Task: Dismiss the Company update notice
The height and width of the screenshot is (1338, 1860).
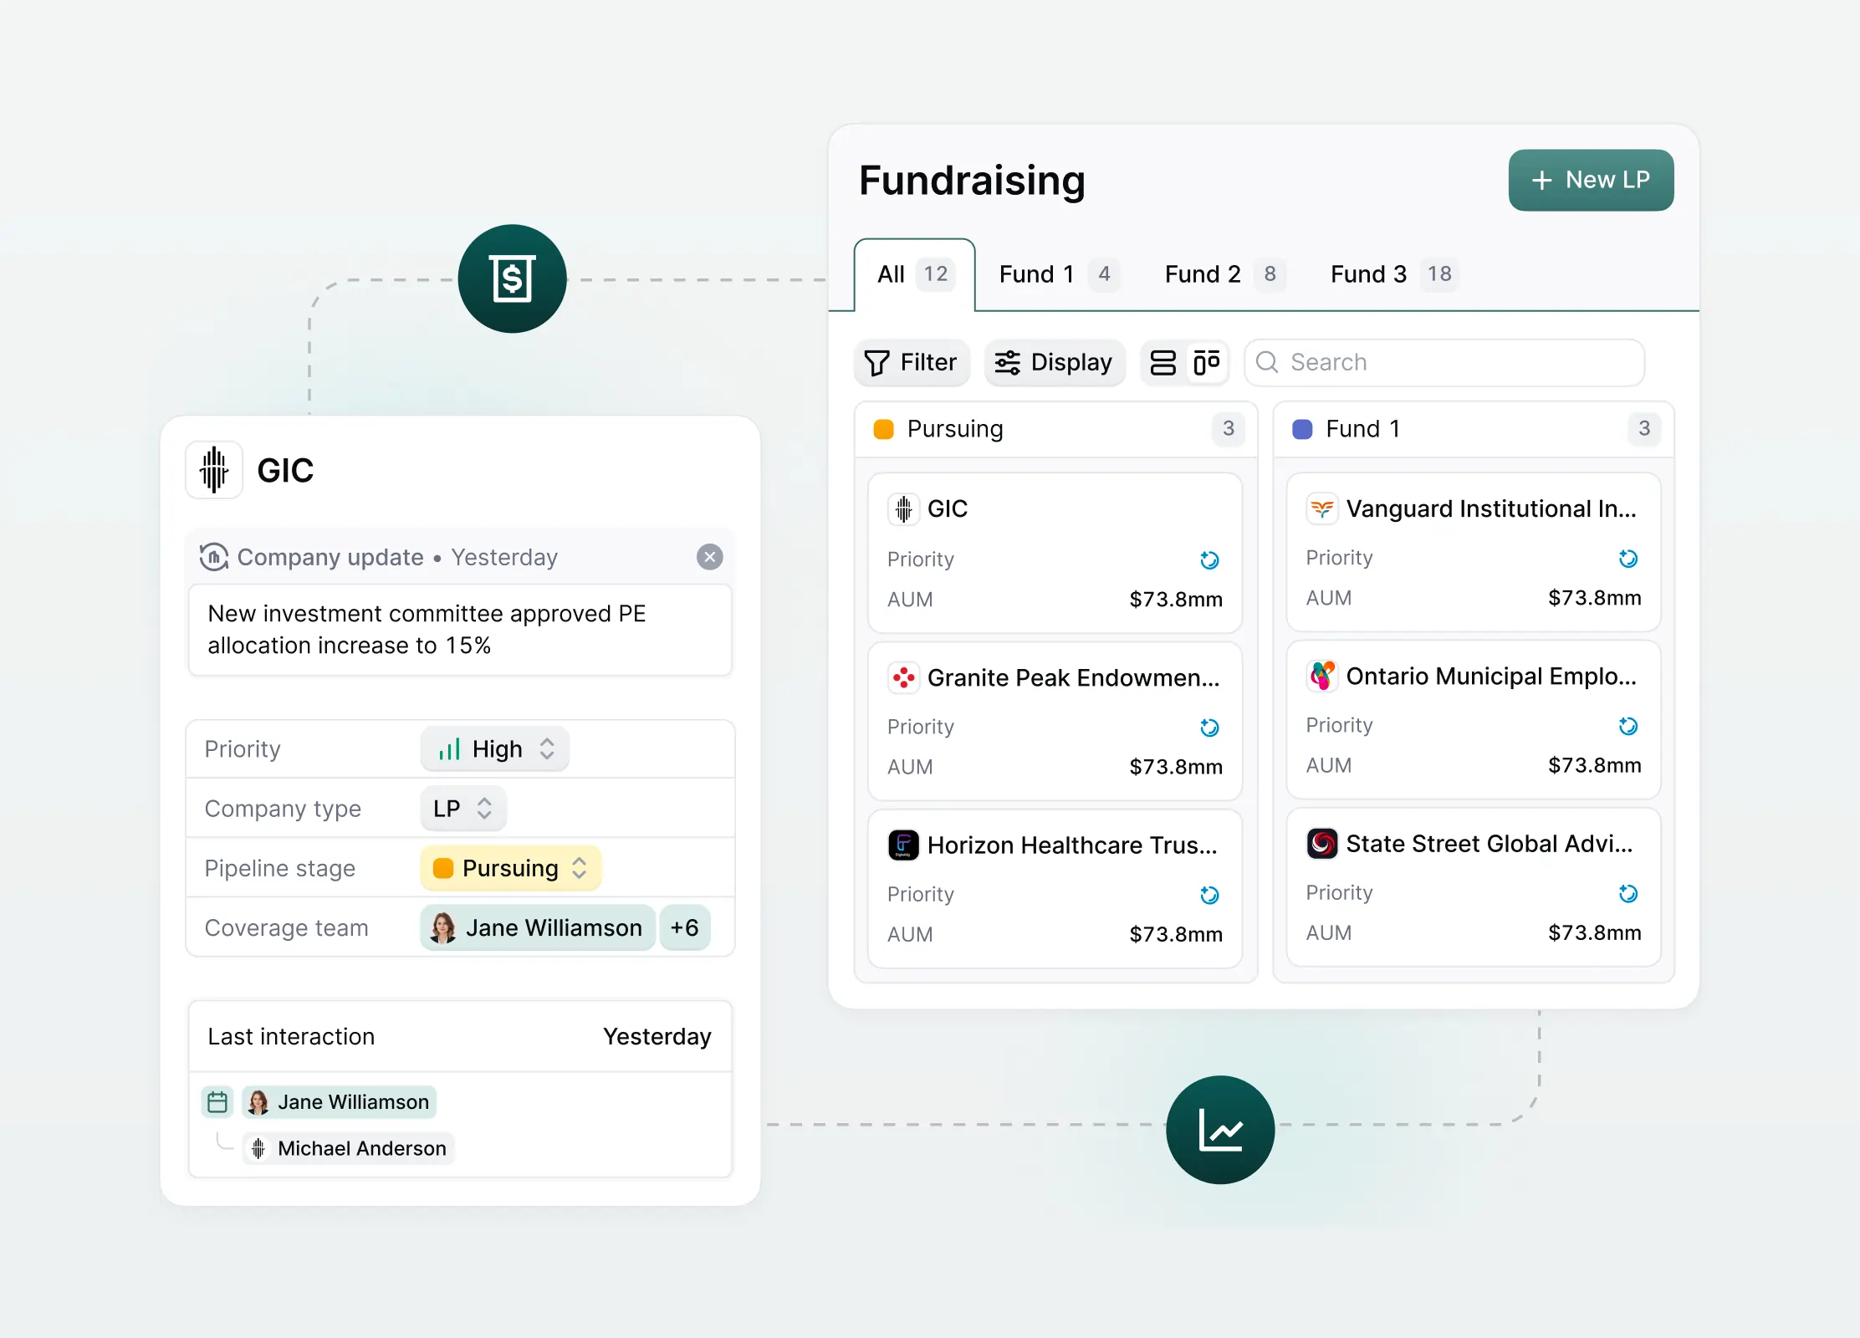Action: [x=709, y=557]
